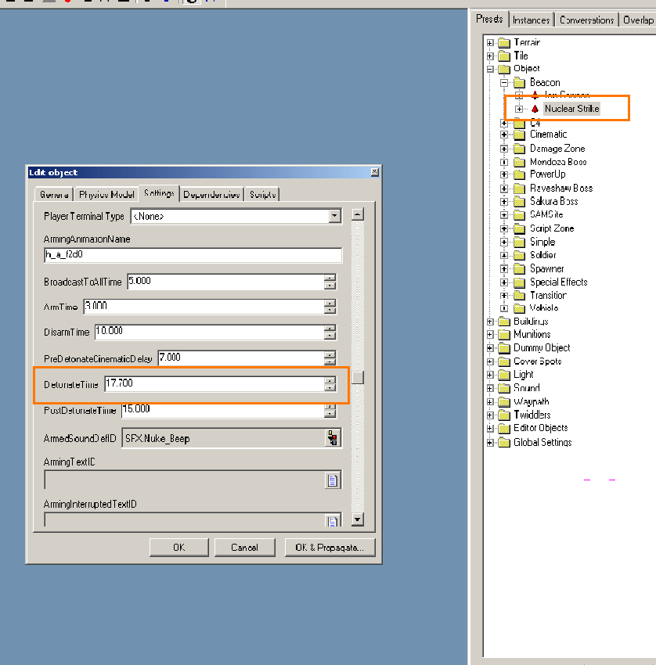Expand the Buildings tree node
This screenshot has height=665, width=656.
click(x=490, y=322)
